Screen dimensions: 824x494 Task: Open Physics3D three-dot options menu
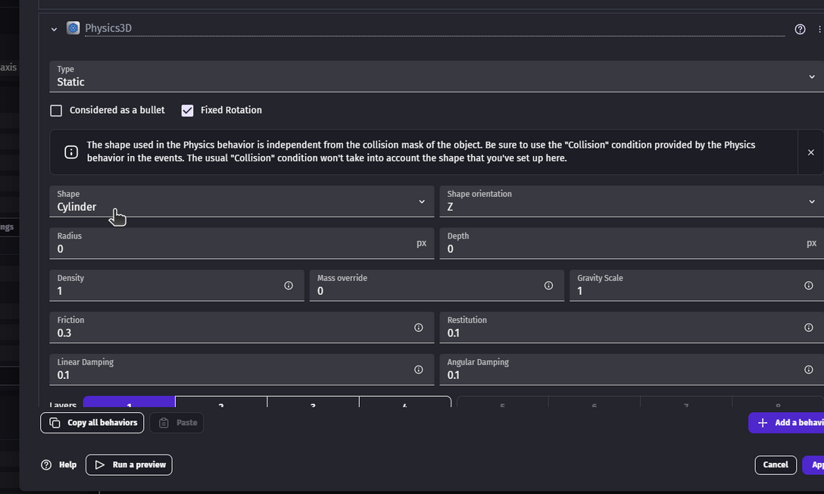tap(819, 30)
